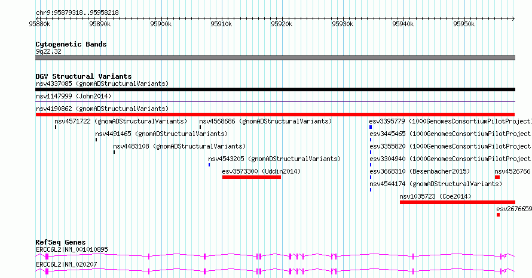Click the small red block below nsv4526766
The width and height of the screenshot is (532, 278).
(497, 177)
